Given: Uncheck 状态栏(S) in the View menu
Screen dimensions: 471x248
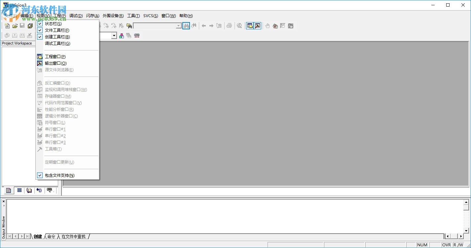Looking at the screenshot, I should [67, 24].
